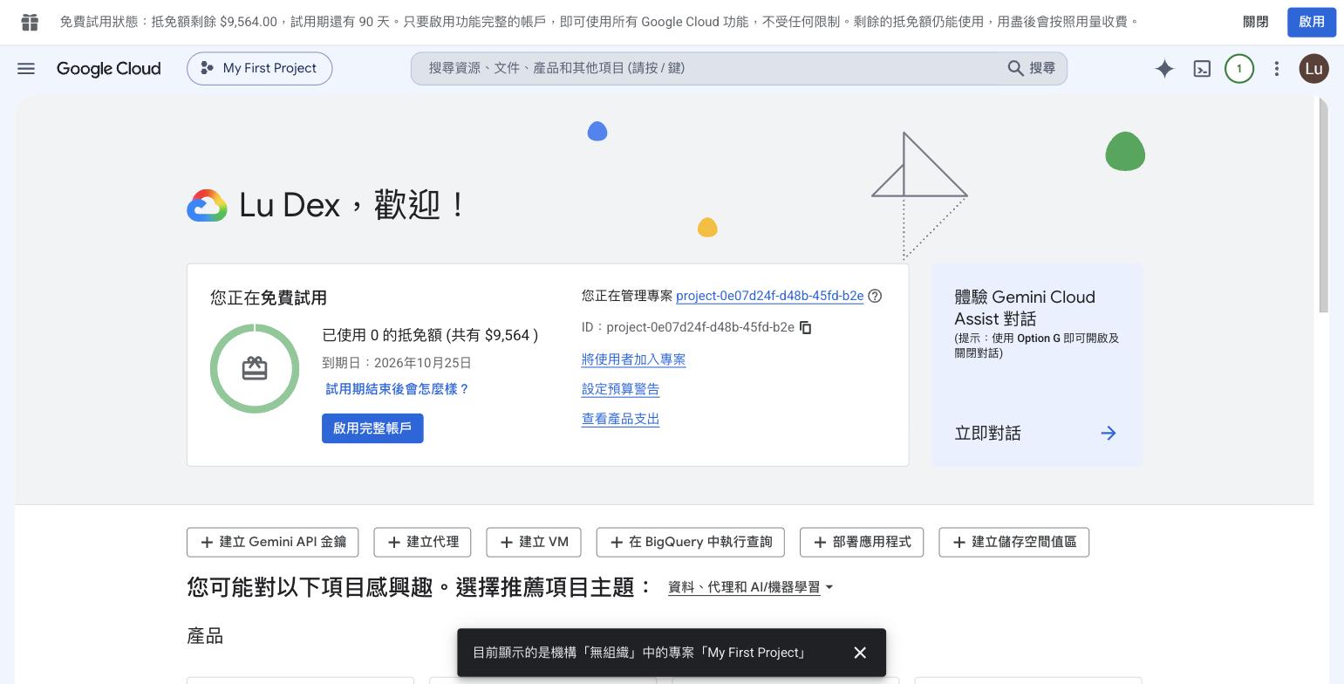Viewport: 1344px width, 684px height.
Task: Click the 體驗 Gemini Cloud Assist 對話 heading
Action: point(1025,307)
